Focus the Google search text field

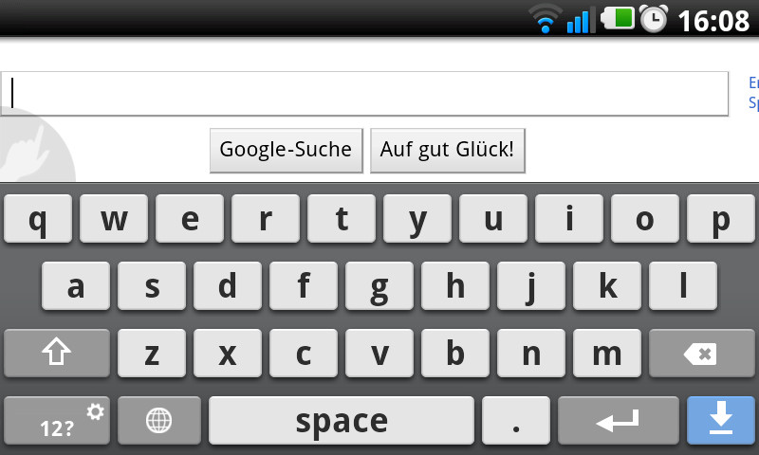(364, 94)
